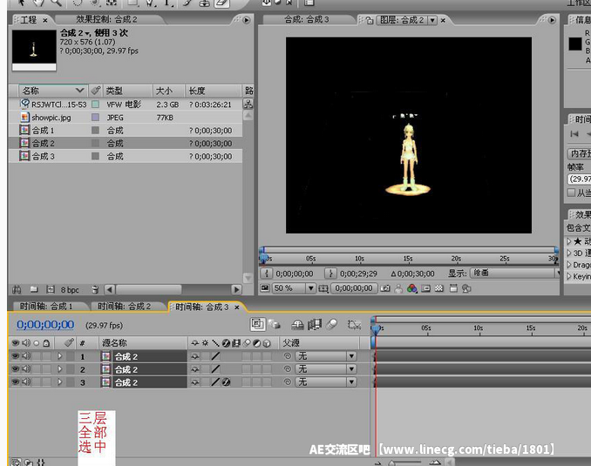The image size is (591, 466).
Task: Open parent dropdown for layer 2
Action: (x=326, y=369)
